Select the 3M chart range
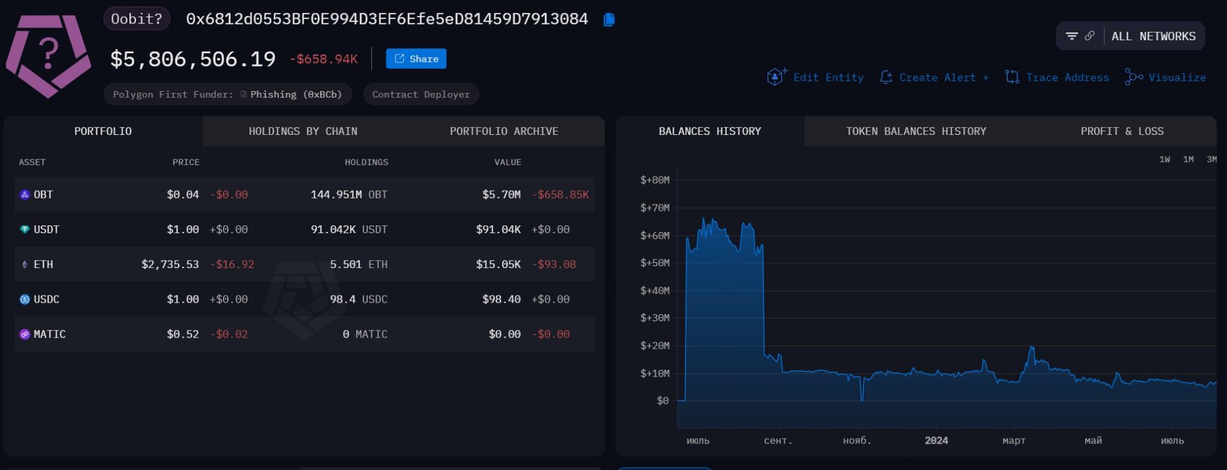1227x470 pixels. (x=1211, y=159)
